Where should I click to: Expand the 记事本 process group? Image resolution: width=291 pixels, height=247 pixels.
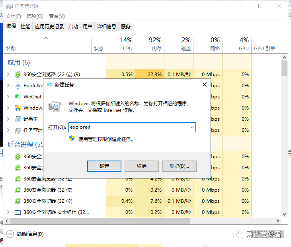(x=8, y=119)
